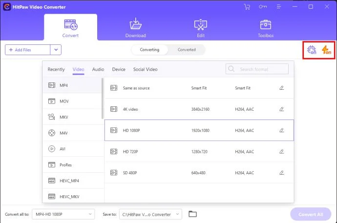The image size is (337, 223).
Task: Open Convert all to dropdown
Action: [63, 214]
